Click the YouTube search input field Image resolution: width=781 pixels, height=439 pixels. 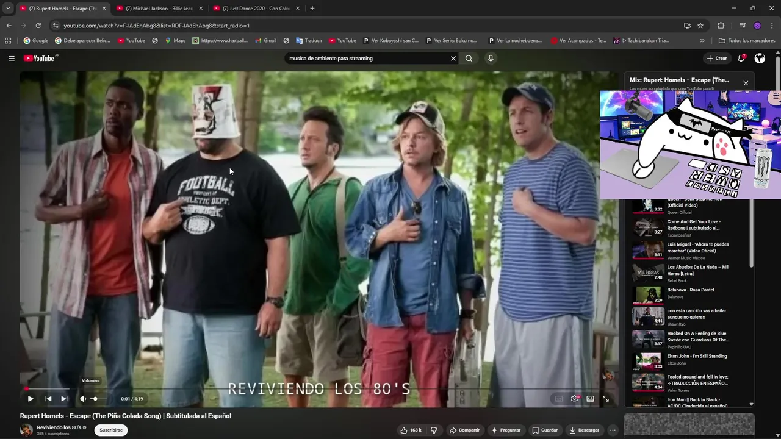tap(366, 59)
